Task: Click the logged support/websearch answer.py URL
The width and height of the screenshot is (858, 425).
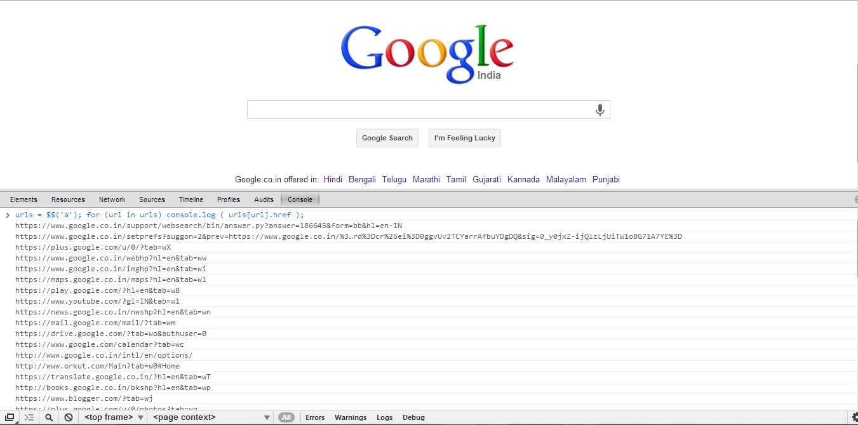Action: coord(208,226)
